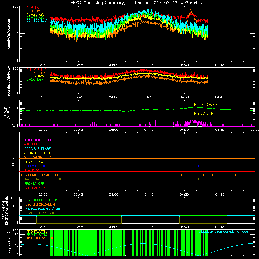Select the SC_IN_SUNLIGHT flag label
This screenshot has height=259, width=259.
click(37, 153)
